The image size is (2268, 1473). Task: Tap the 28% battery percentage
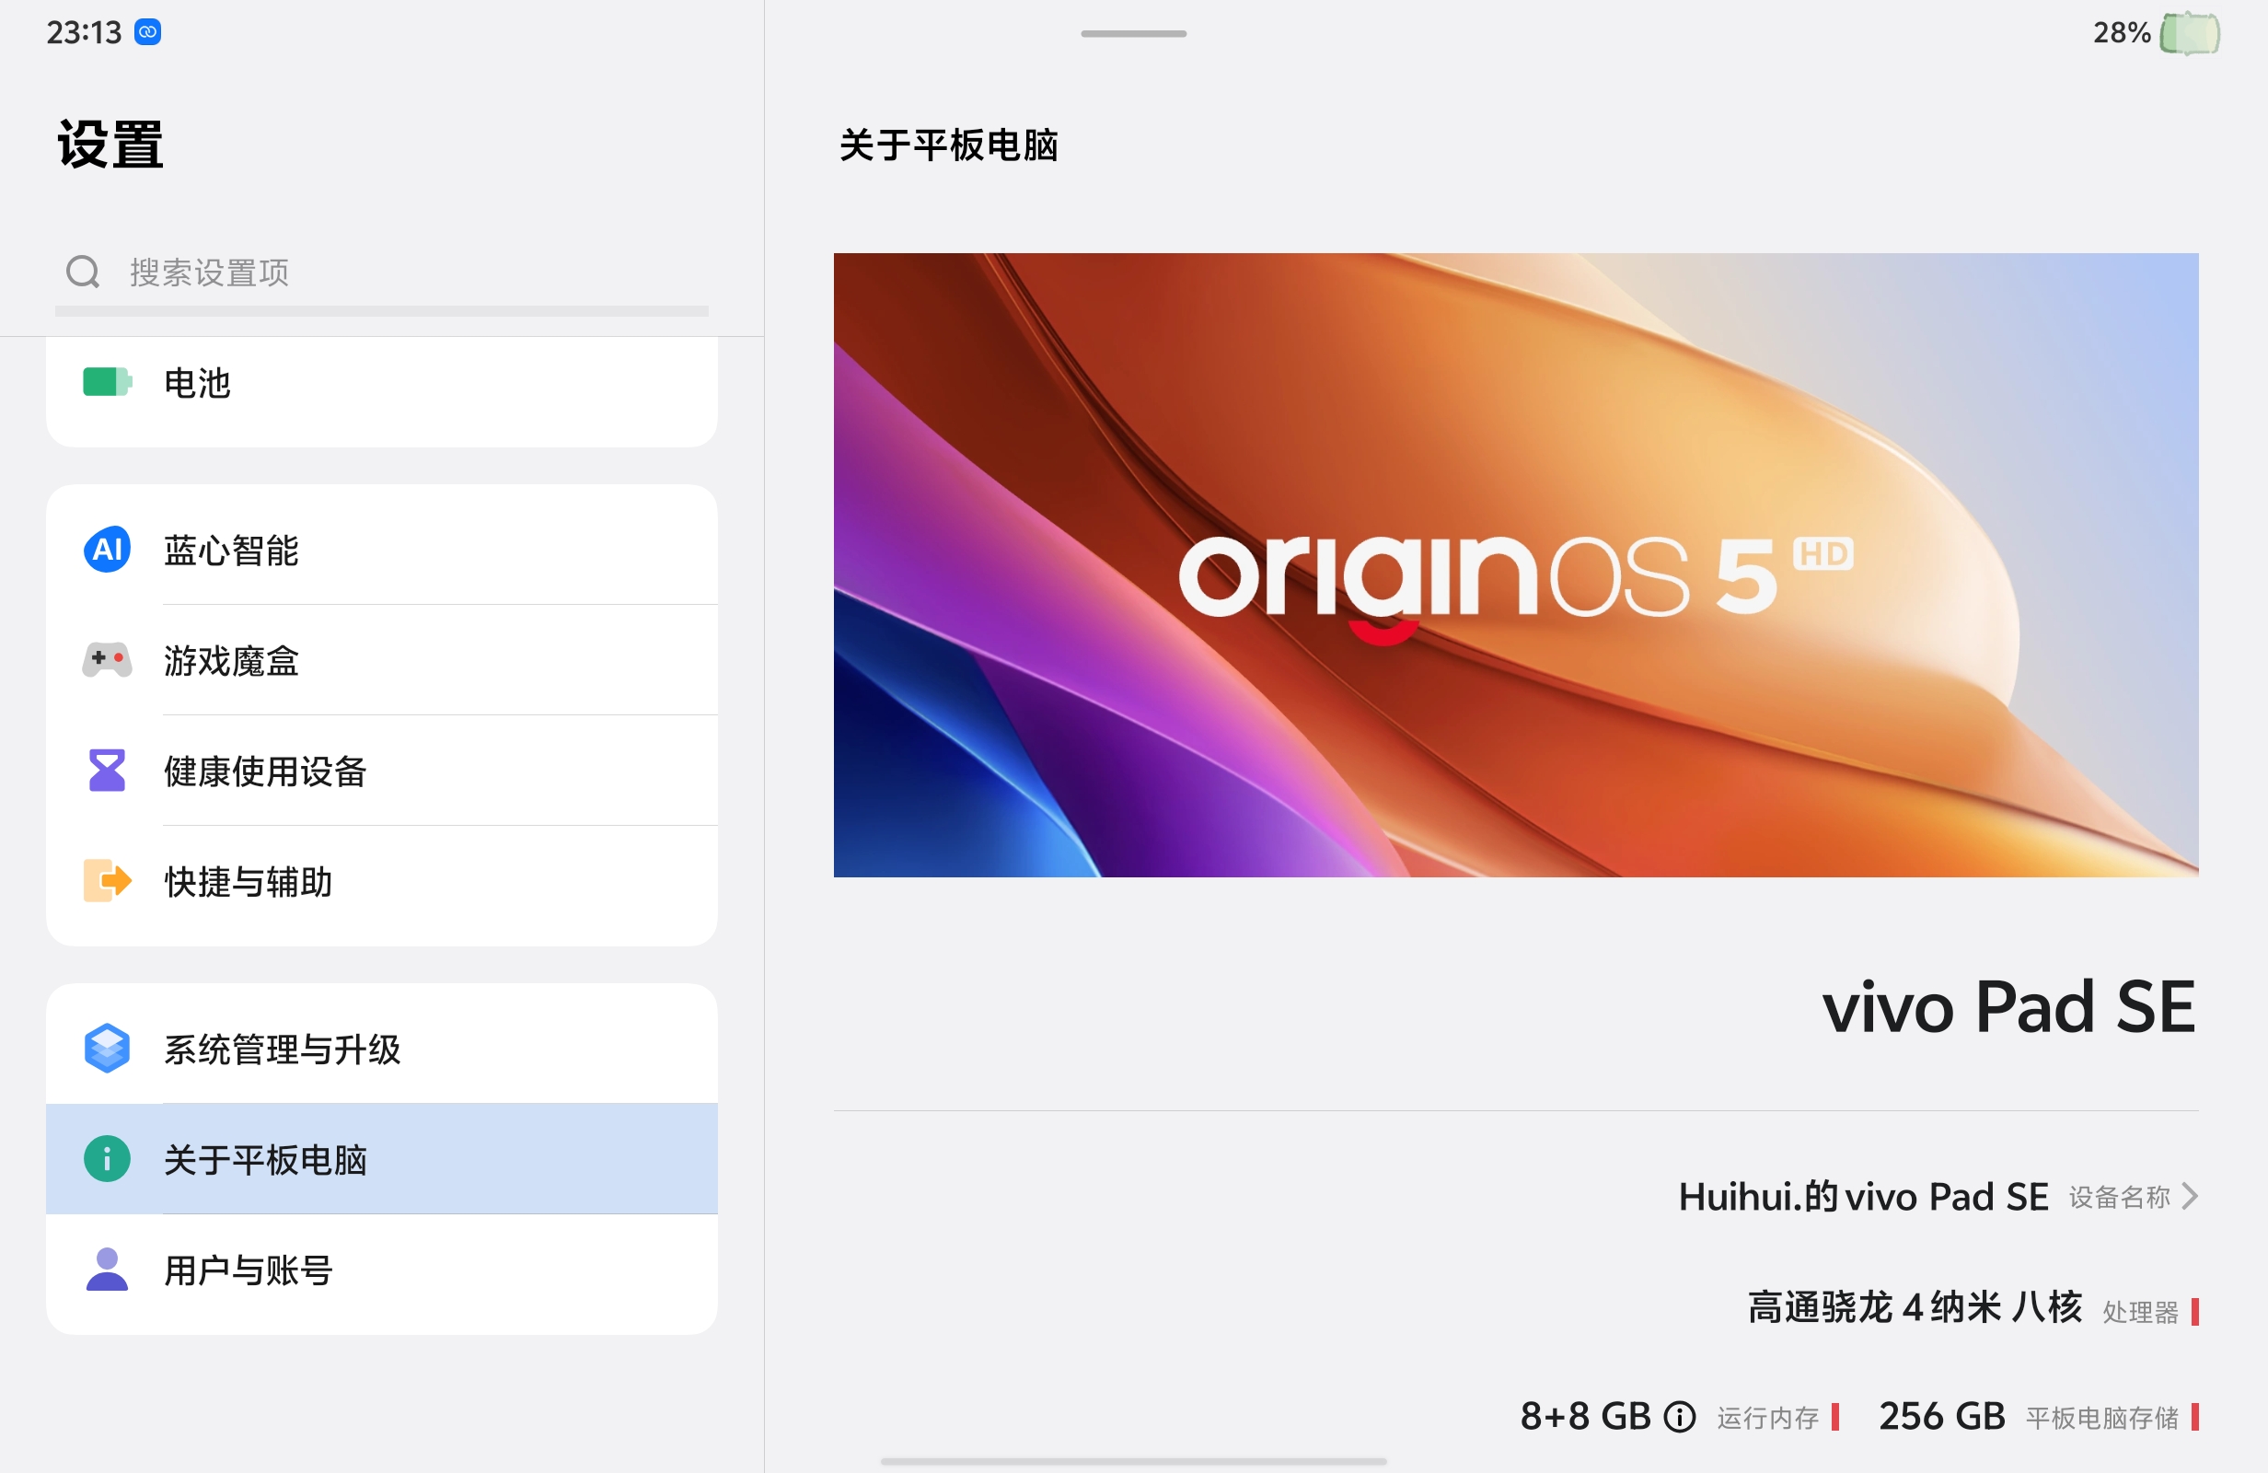[2122, 32]
